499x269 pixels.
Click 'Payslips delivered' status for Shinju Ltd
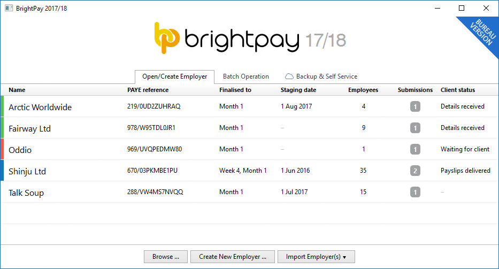(465, 170)
